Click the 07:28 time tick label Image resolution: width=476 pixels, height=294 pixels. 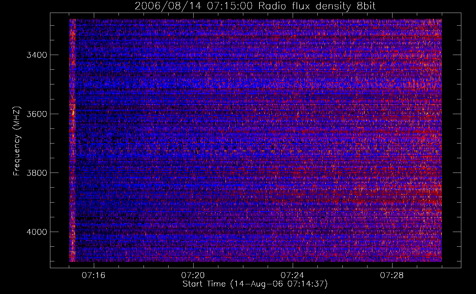point(392,275)
